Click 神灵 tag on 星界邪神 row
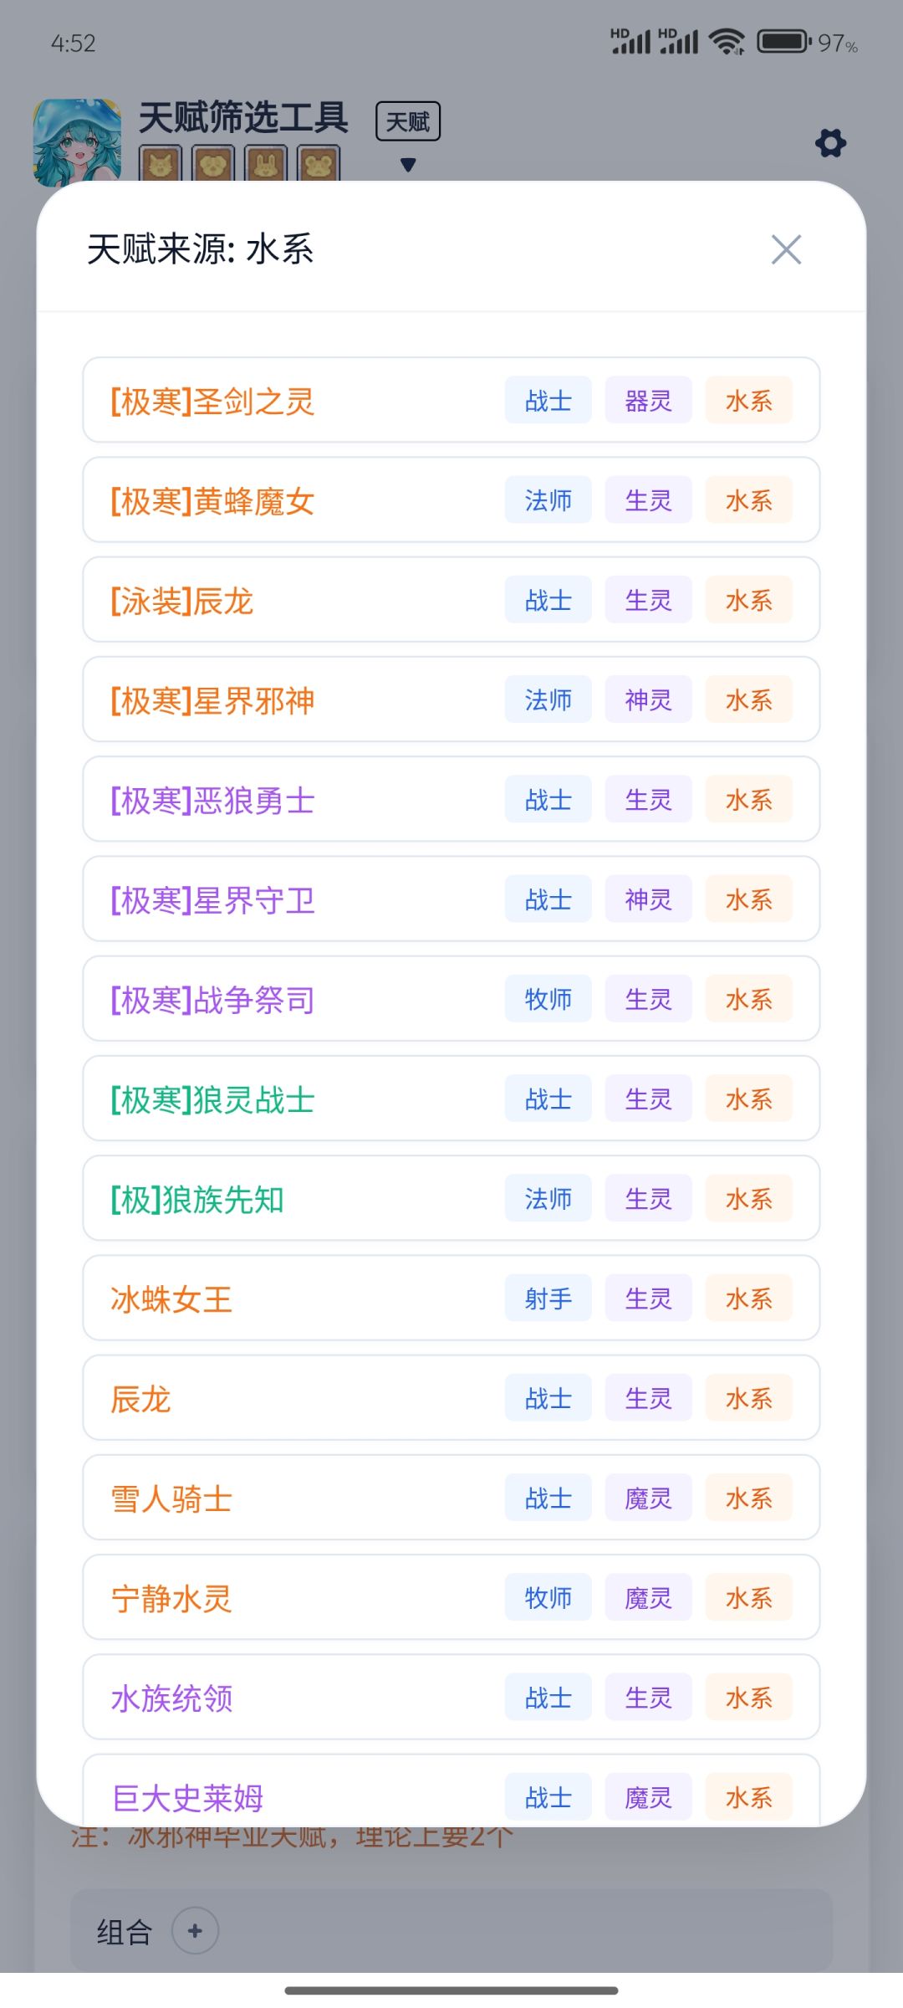 click(x=648, y=699)
